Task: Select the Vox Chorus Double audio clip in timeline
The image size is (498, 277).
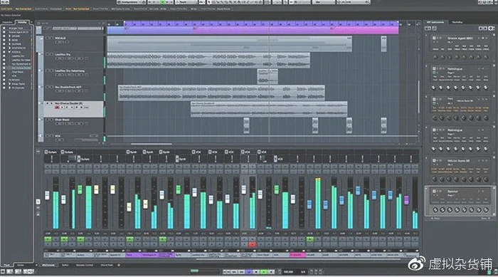Action: point(269,109)
